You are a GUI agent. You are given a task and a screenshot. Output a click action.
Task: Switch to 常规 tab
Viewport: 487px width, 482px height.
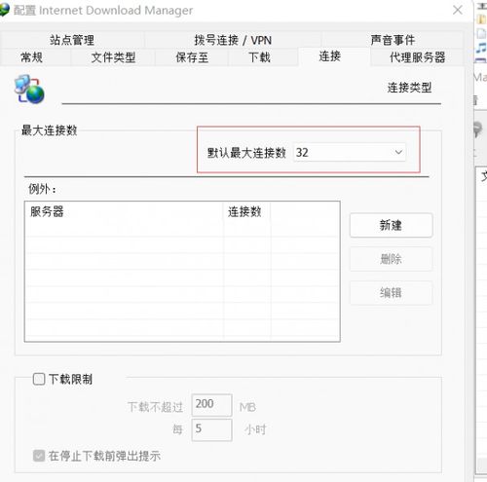(x=31, y=57)
